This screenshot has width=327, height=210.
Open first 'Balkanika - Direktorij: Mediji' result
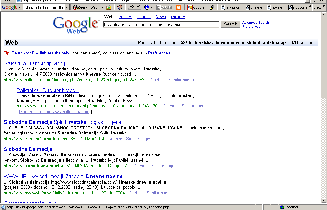[35, 63]
